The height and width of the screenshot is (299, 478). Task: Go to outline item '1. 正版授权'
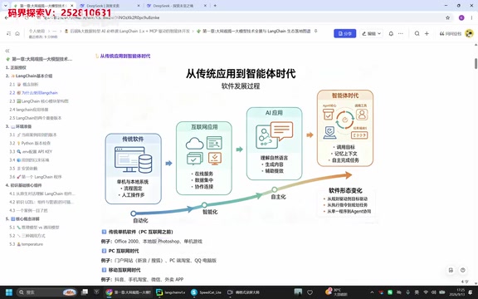(x=16, y=67)
